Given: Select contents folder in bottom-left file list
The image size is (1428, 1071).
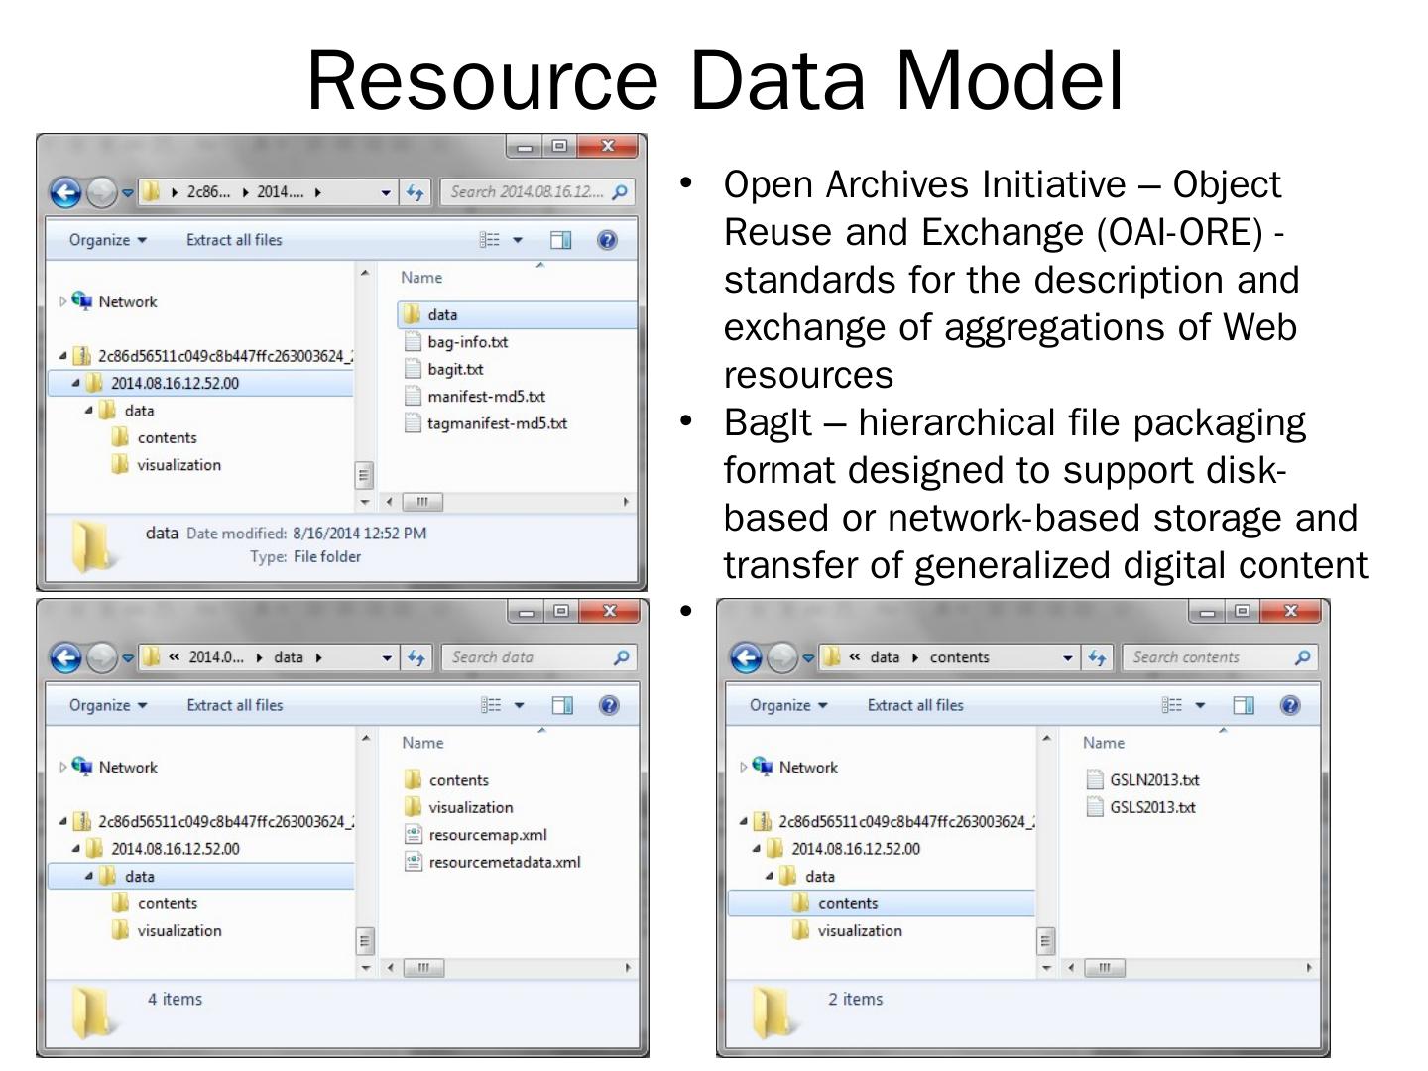Looking at the screenshot, I should 446,780.
